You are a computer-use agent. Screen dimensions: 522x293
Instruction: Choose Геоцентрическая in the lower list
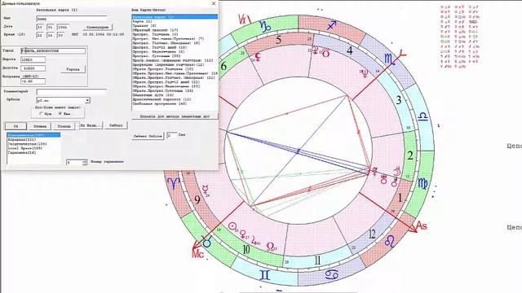click(33, 144)
